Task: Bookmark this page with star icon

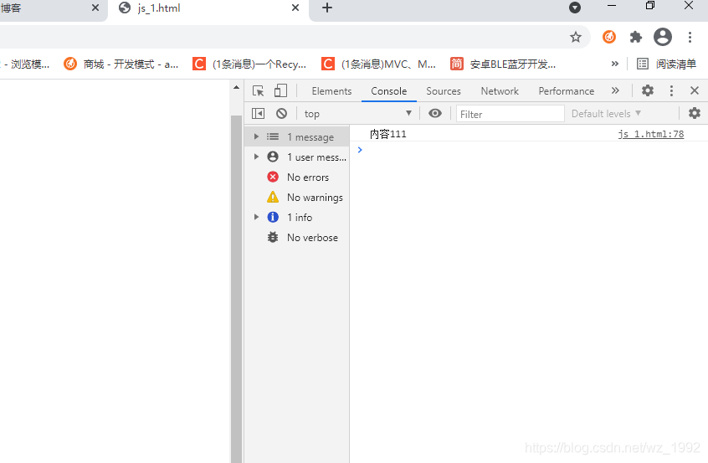Action: 575,37
